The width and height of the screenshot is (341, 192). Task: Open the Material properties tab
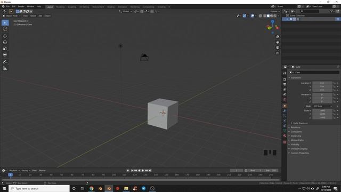coord(285,135)
